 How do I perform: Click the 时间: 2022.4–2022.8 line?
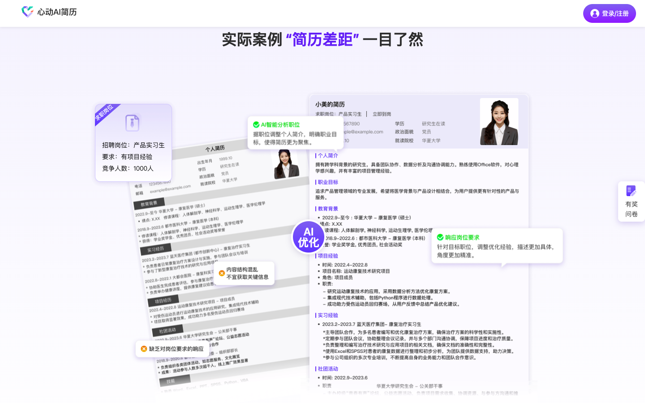click(x=344, y=265)
